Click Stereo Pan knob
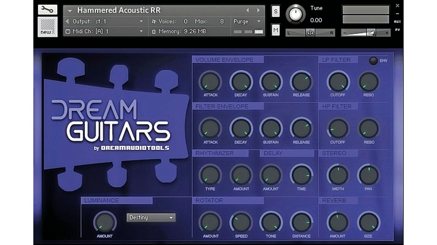This screenshot has height=245, width=437. click(369, 175)
